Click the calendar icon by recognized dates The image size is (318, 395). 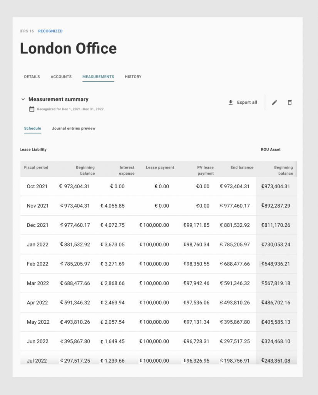tap(32, 109)
